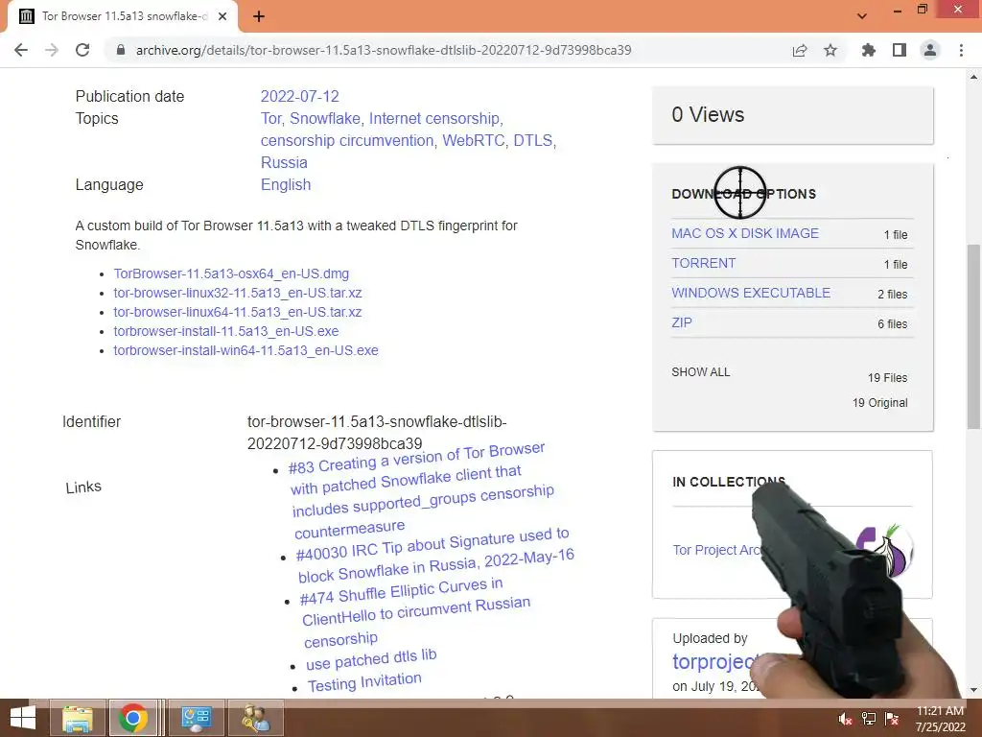The height and width of the screenshot is (737, 982).
Task: Open the publication date 2022-07-12 link
Action: point(299,97)
